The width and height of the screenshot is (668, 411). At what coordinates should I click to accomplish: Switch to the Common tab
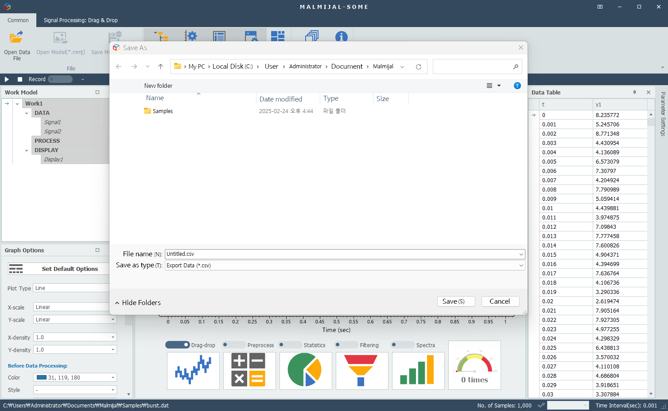18,20
